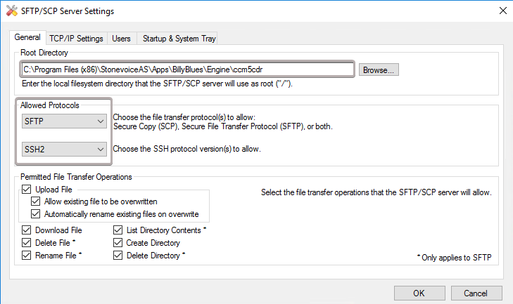Uncheck Allow existing file to be overwritten
The height and width of the screenshot is (304, 513).
[x=37, y=201]
